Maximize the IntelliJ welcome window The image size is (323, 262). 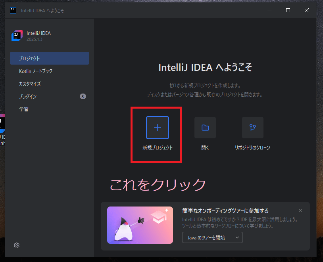(288, 10)
